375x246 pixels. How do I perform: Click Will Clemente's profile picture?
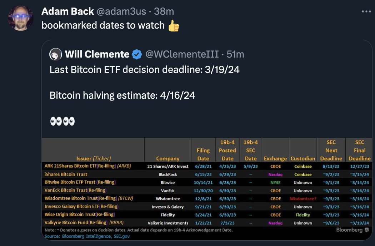coord(55,54)
